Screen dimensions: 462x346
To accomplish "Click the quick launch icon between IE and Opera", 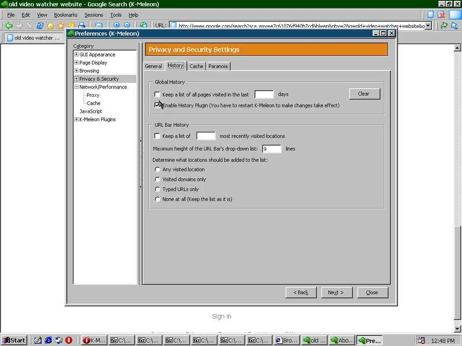I will coord(59,340).
